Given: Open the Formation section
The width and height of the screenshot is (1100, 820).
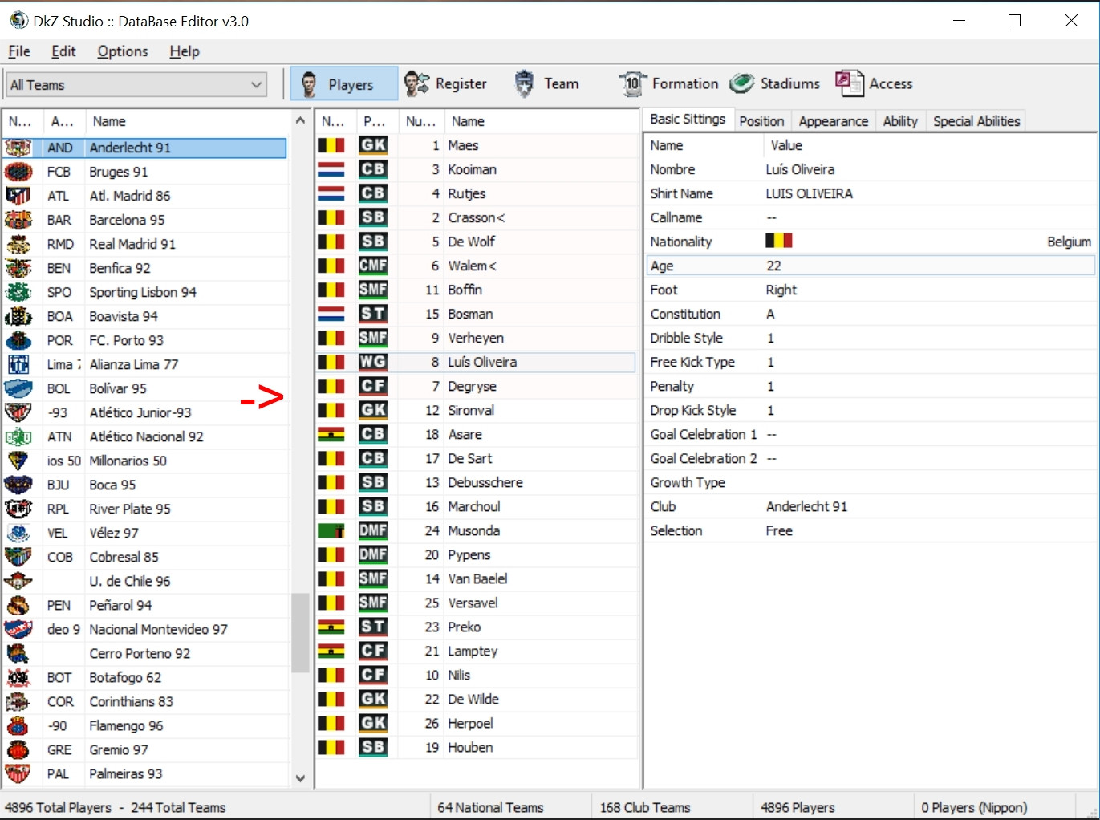Looking at the screenshot, I should point(668,83).
